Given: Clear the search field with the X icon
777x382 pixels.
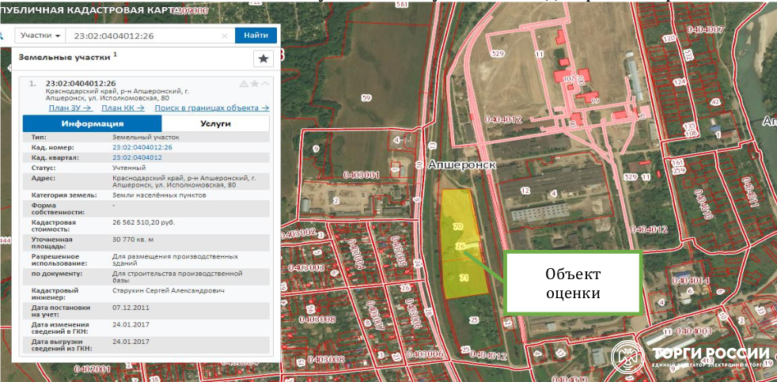Looking at the screenshot, I should point(224,36).
